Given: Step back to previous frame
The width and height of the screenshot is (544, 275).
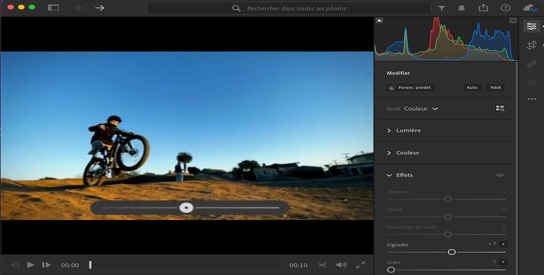Looking at the screenshot, I should 15,265.
